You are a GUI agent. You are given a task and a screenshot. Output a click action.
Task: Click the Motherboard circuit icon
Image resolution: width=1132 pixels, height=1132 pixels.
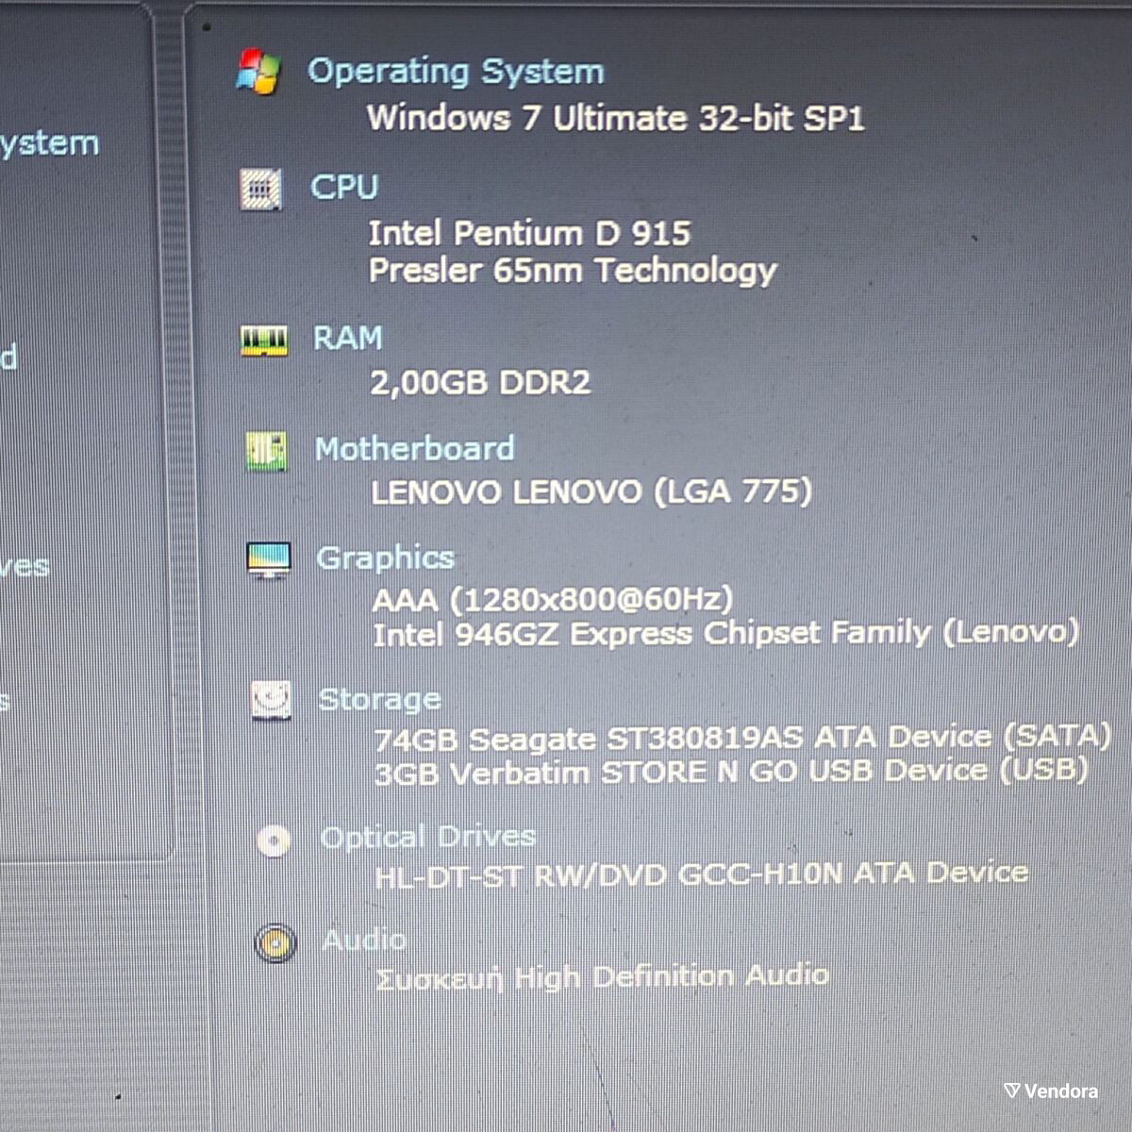pyautogui.click(x=266, y=452)
